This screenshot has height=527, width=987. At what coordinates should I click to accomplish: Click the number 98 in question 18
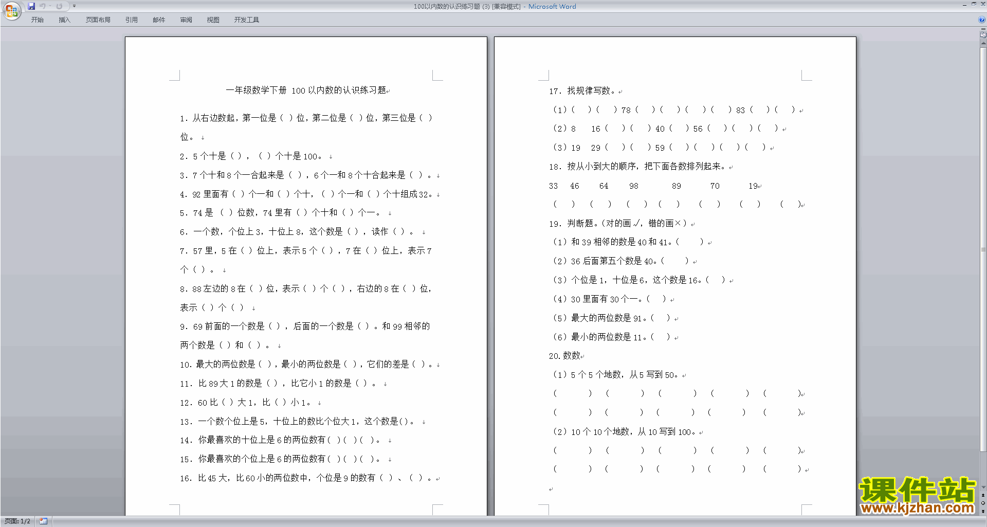634,186
